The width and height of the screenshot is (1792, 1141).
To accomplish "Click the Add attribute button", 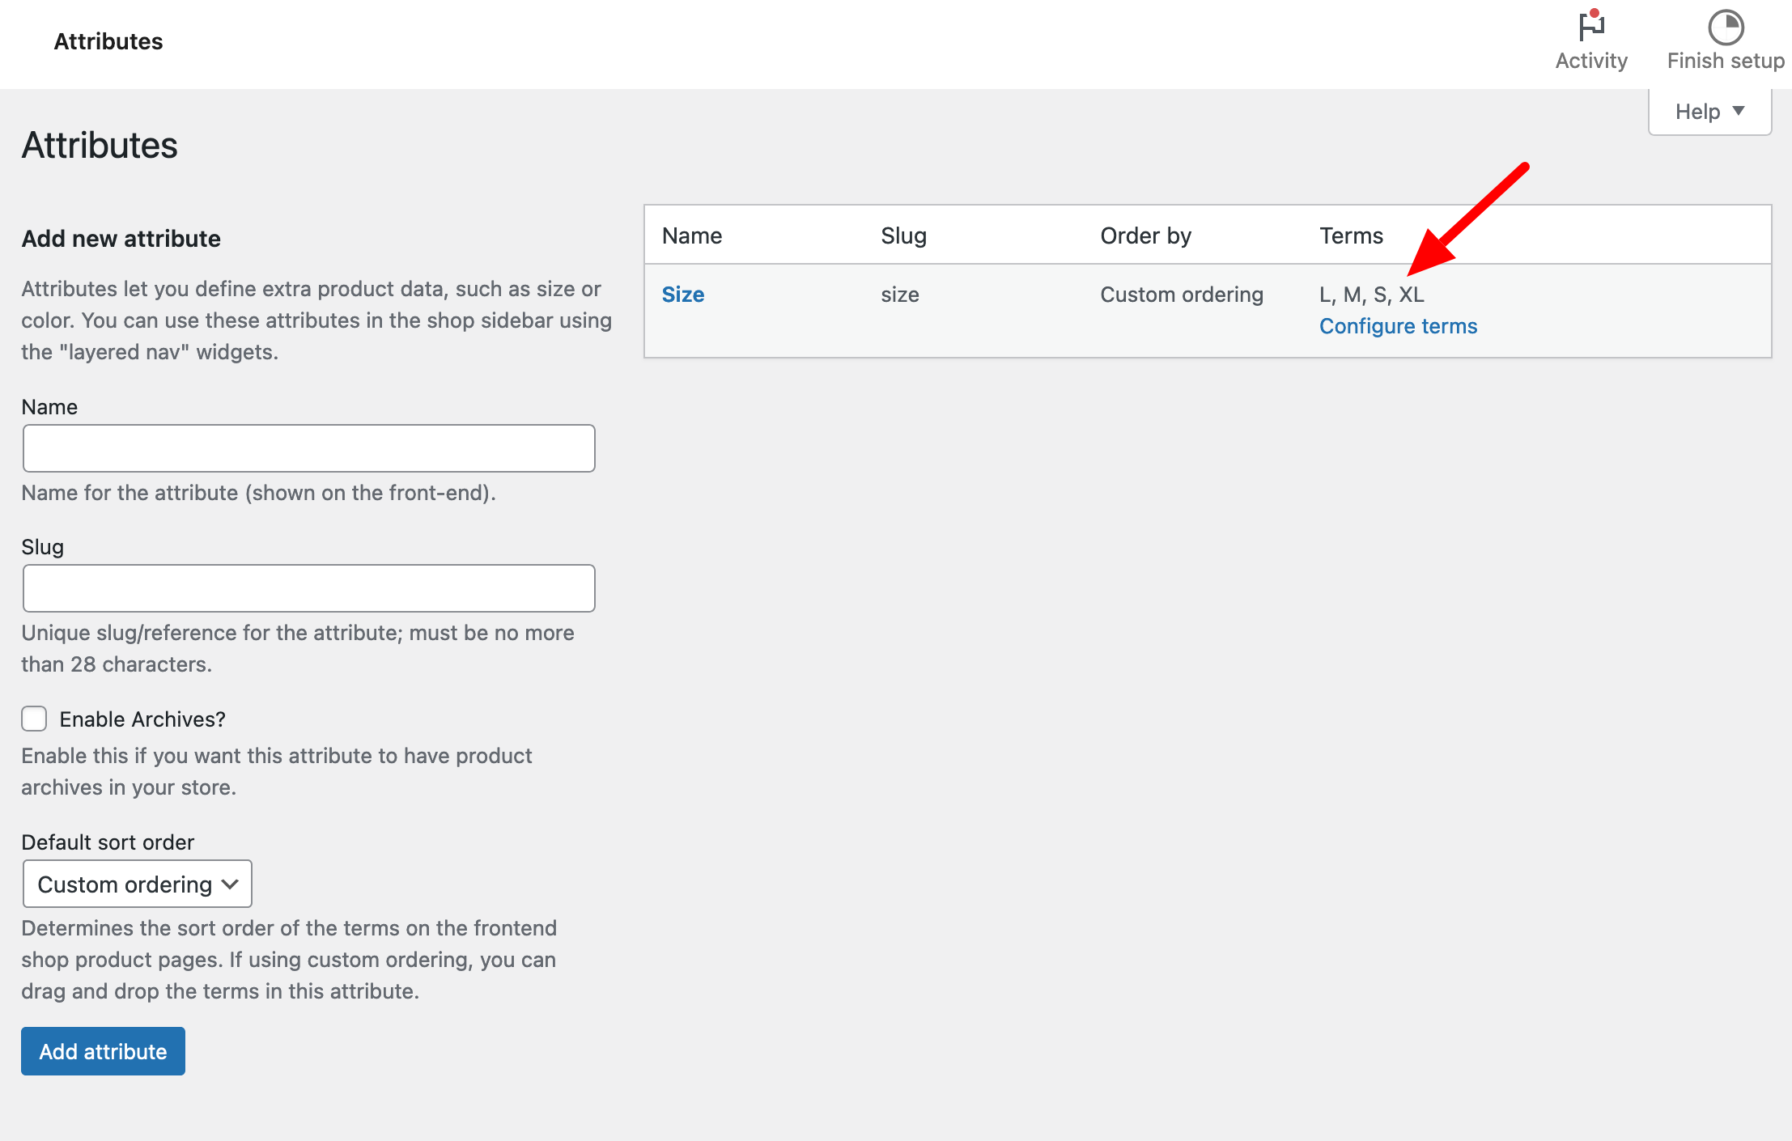I will point(103,1050).
